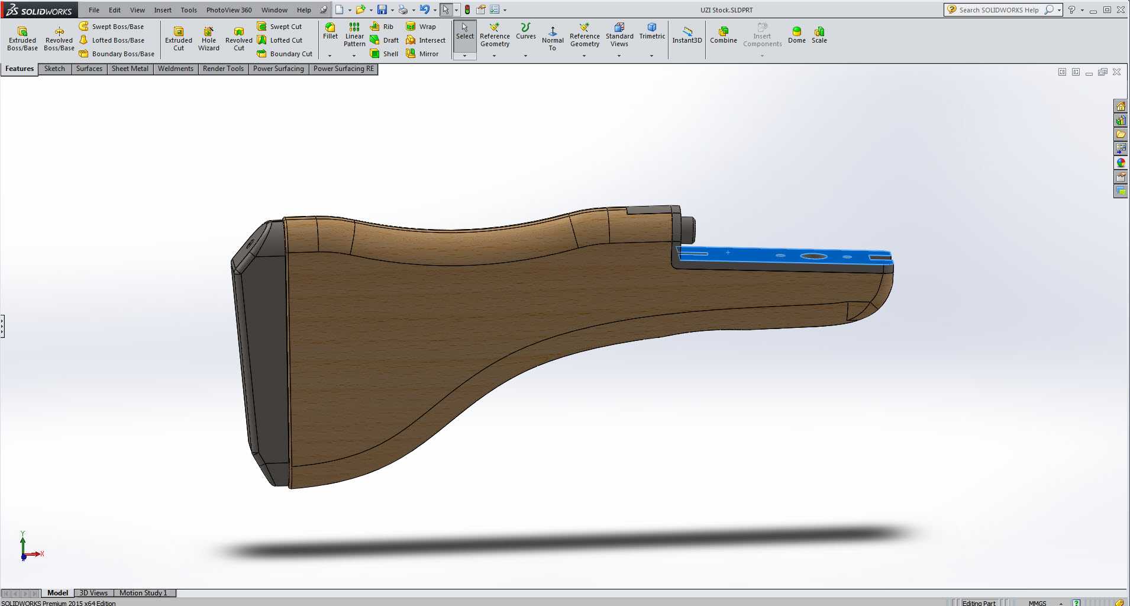Open View Palette in task pane

tap(1121, 149)
